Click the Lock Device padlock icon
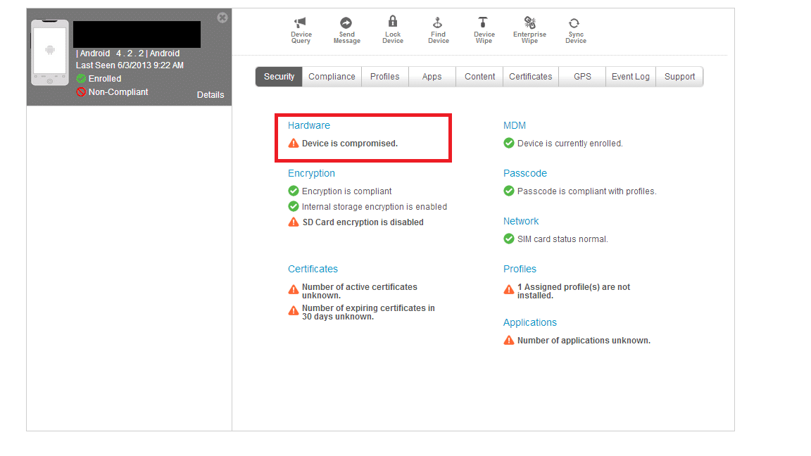 click(393, 21)
